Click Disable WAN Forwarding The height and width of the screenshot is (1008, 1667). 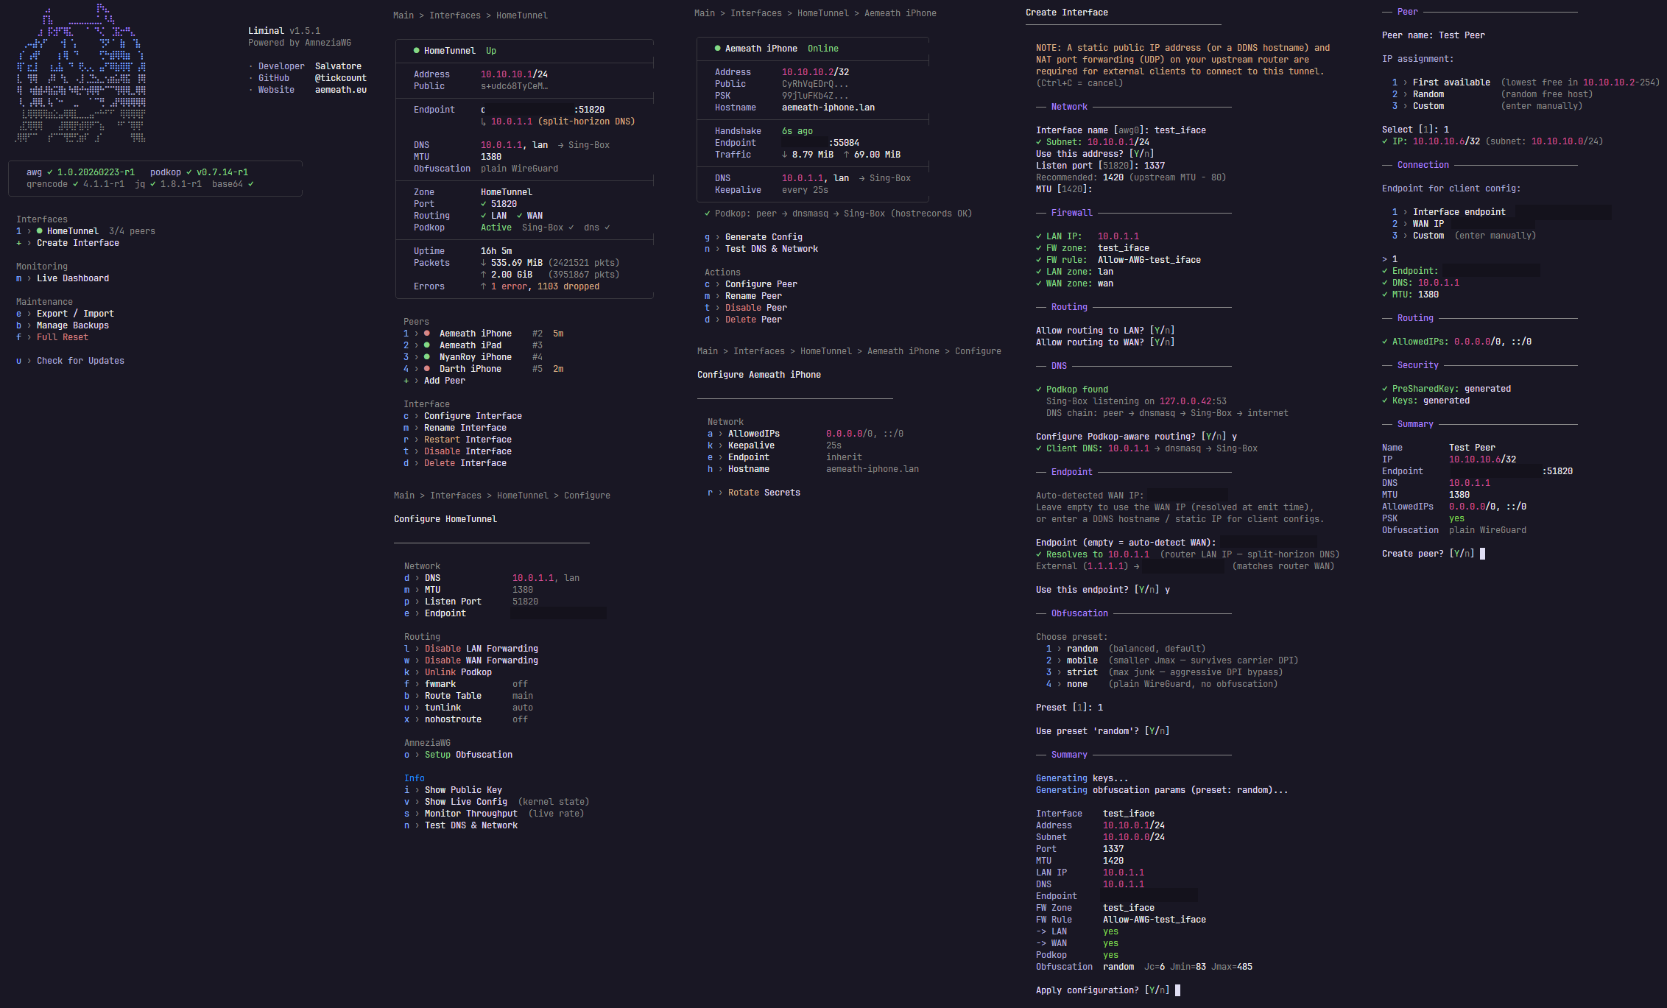click(471, 660)
